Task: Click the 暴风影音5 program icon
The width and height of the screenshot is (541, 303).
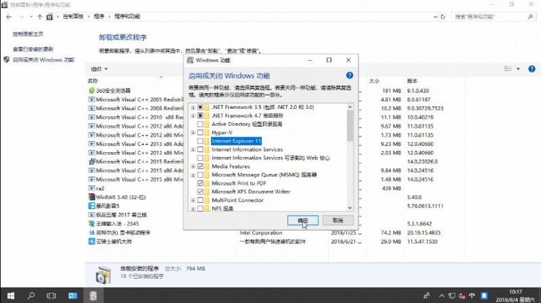Action: coord(91,206)
